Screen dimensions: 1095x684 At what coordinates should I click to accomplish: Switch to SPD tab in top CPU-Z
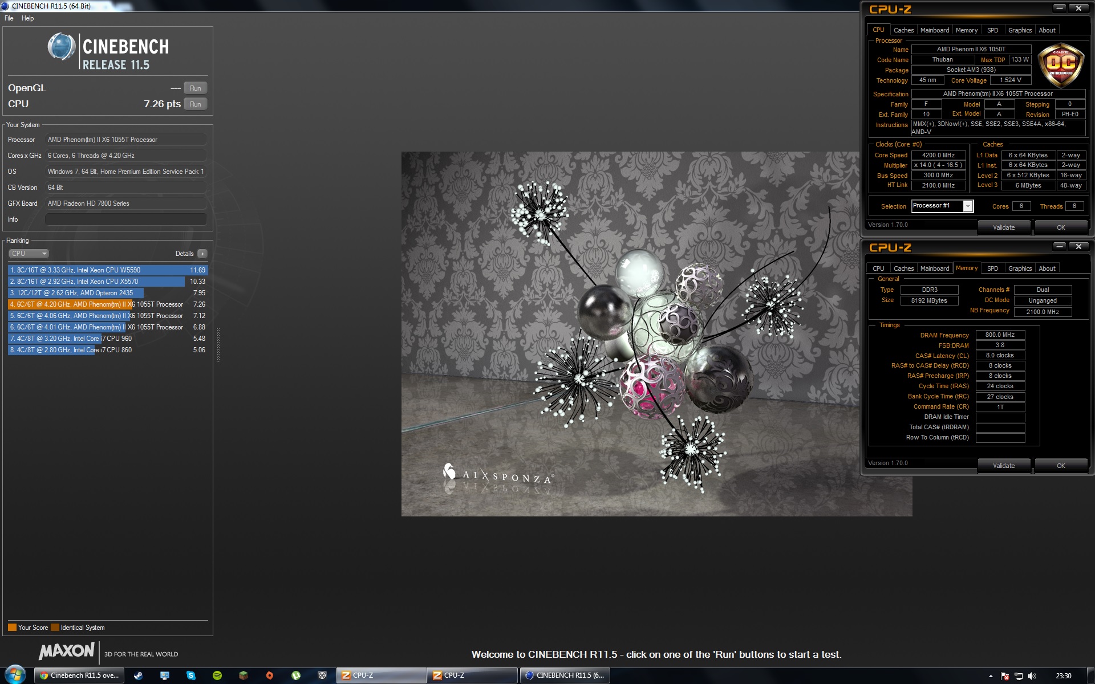pos(993,30)
